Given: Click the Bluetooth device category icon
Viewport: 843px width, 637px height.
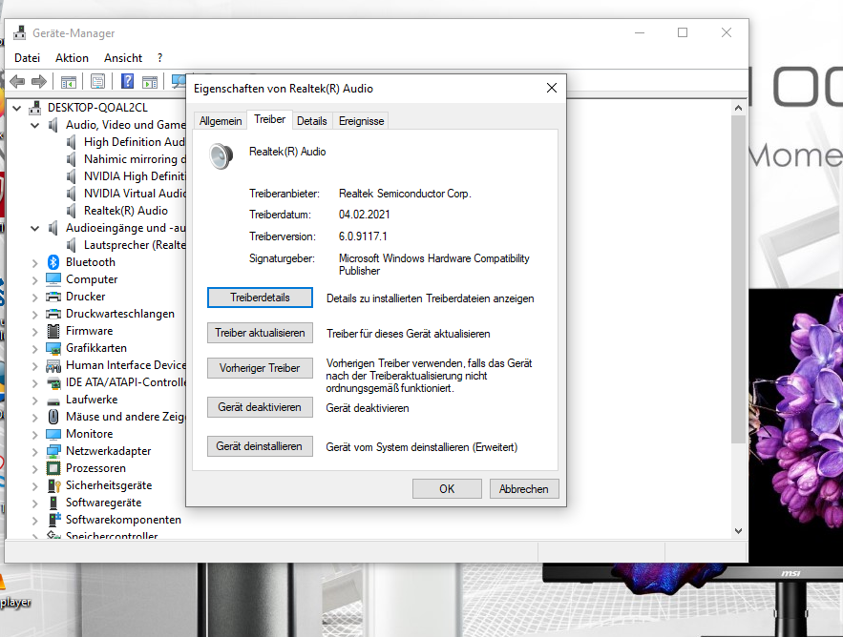Looking at the screenshot, I should coord(53,262).
